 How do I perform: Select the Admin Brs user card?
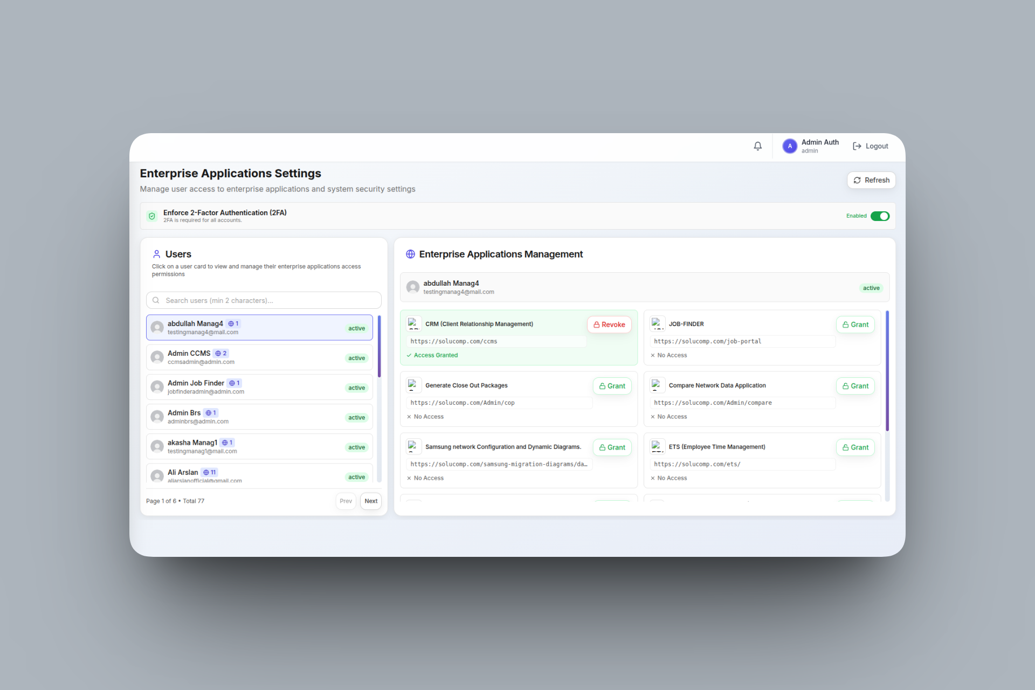click(259, 417)
